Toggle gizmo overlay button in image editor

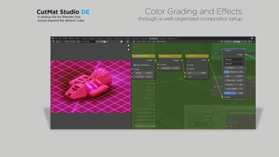coord(122,42)
